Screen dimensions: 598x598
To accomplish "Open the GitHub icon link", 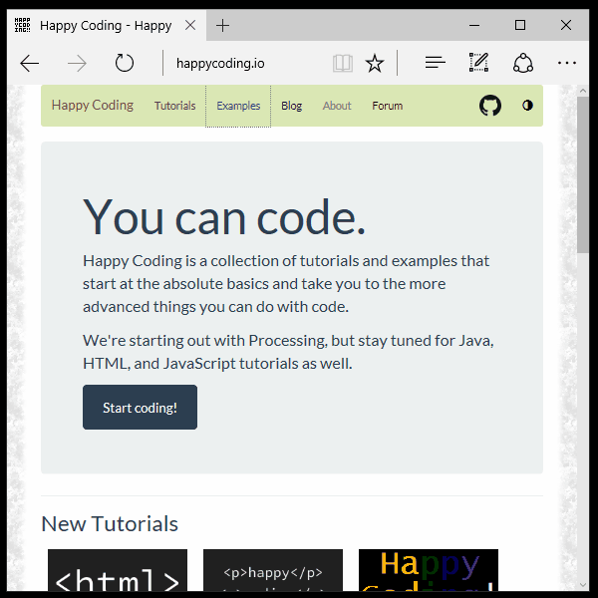I will 490,106.
